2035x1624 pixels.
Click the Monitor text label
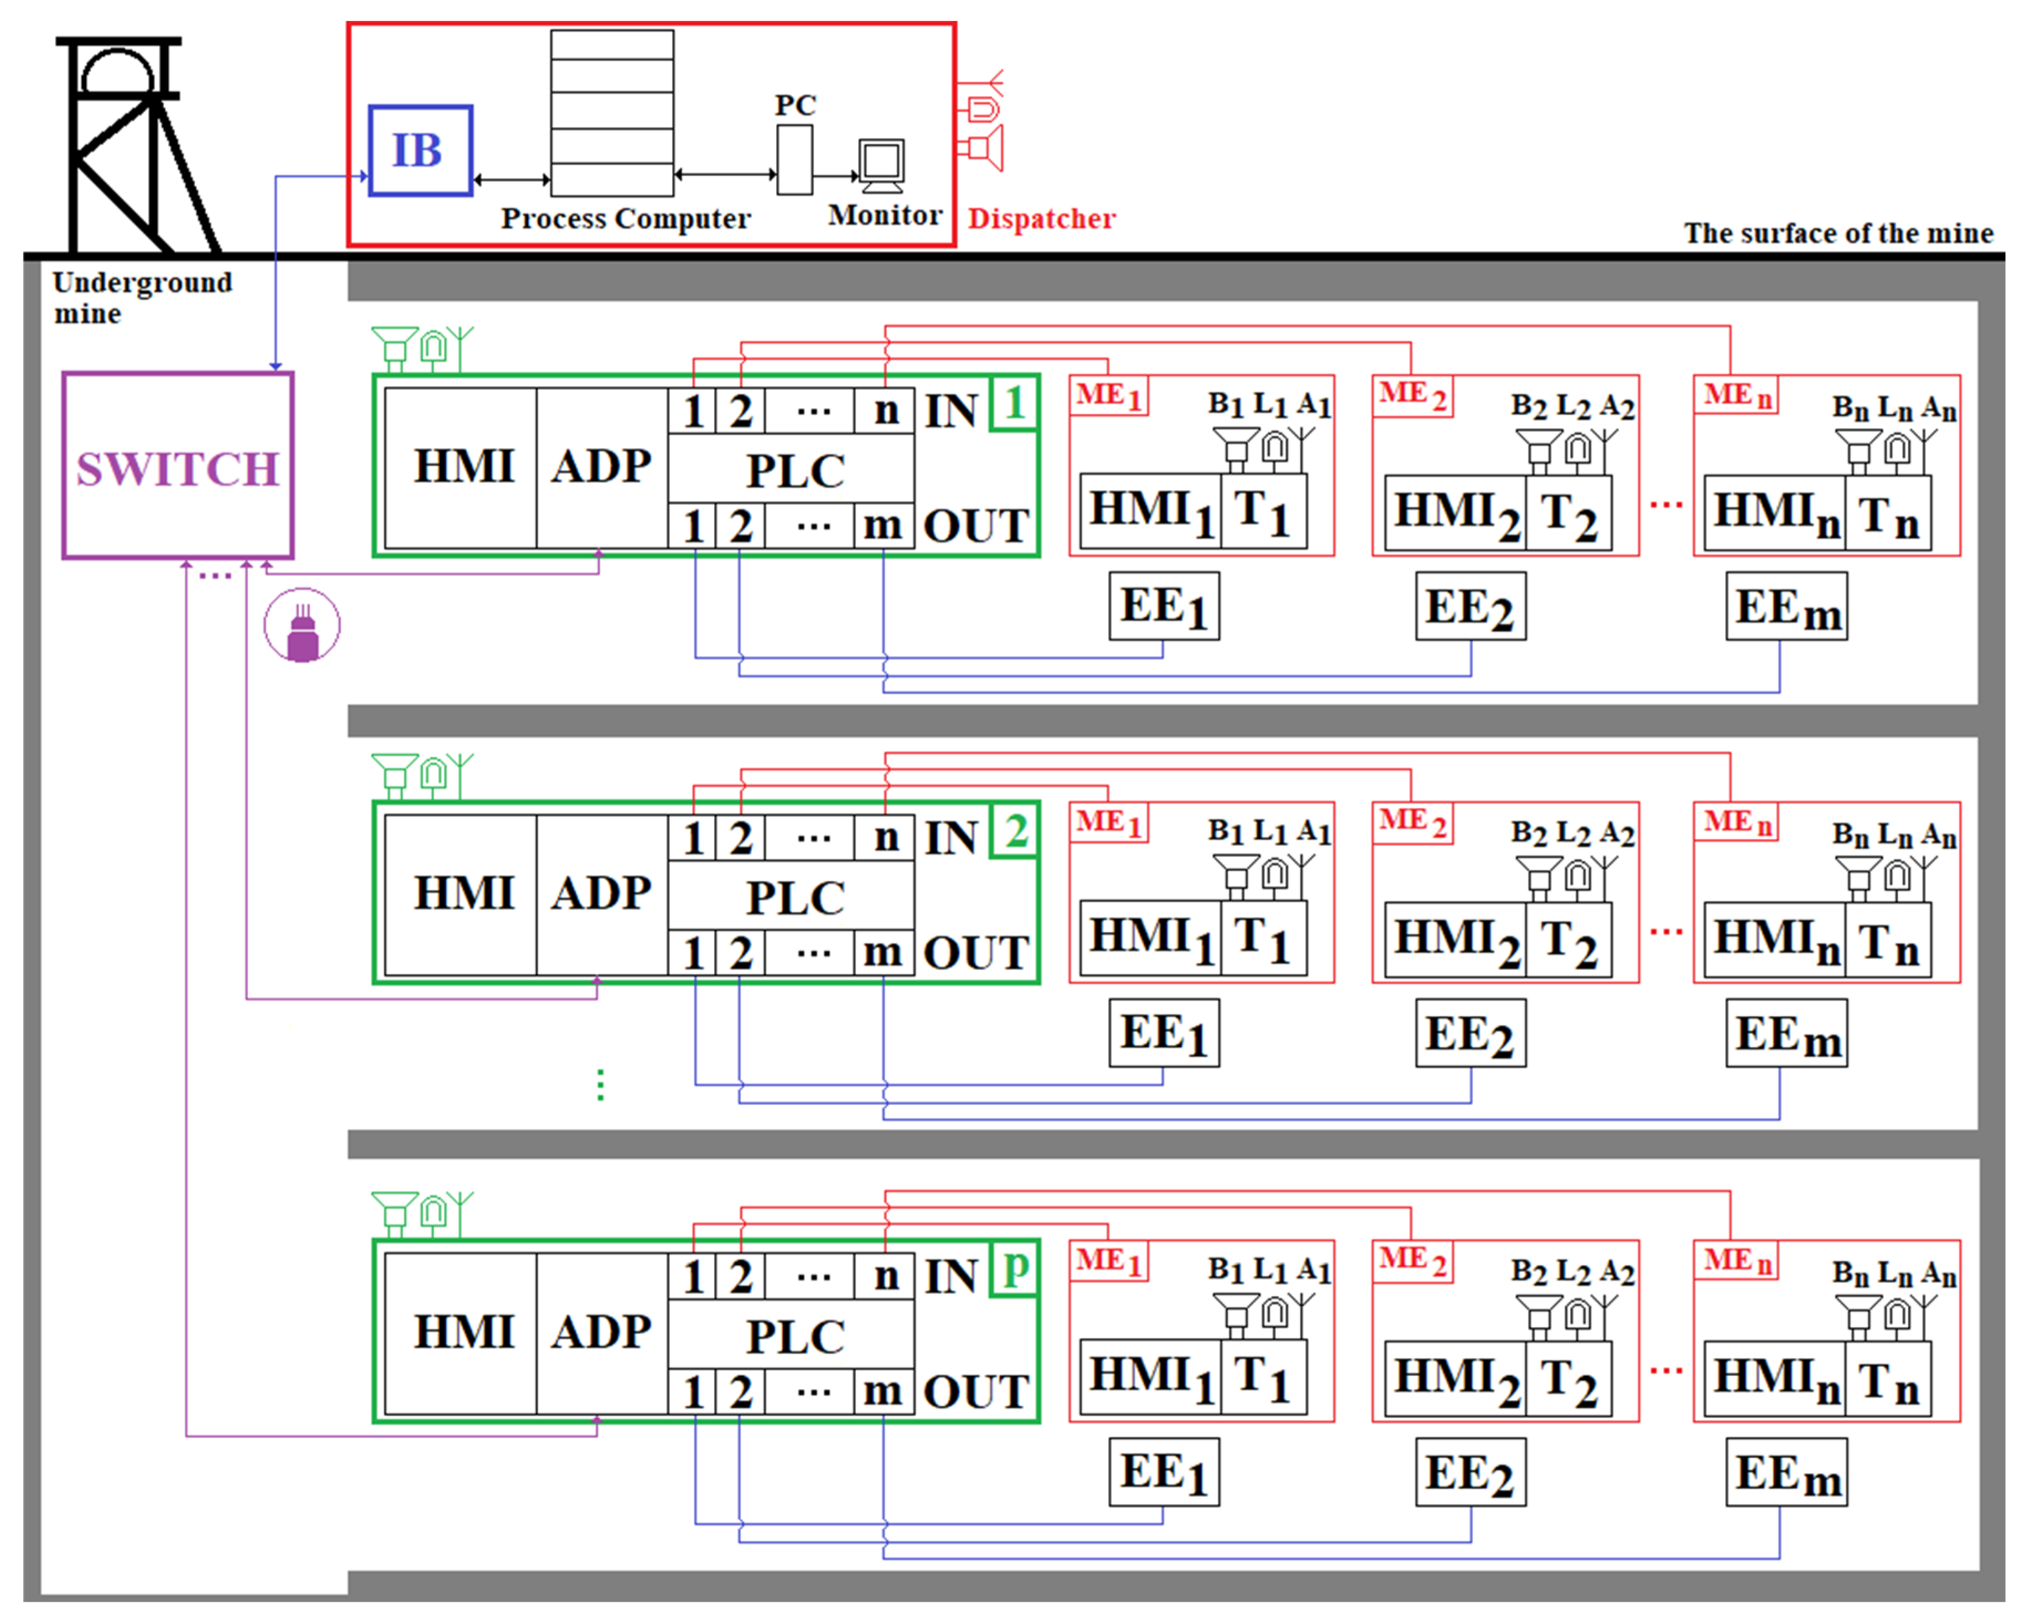point(885,216)
